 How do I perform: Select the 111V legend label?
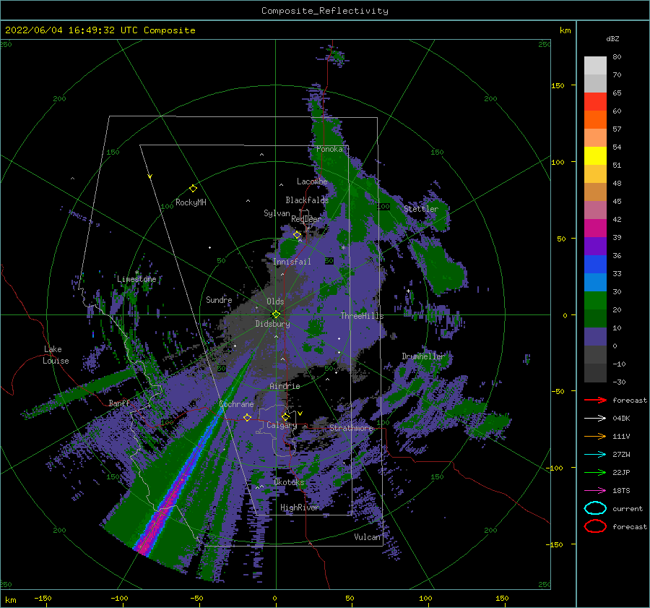pos(621,436)
